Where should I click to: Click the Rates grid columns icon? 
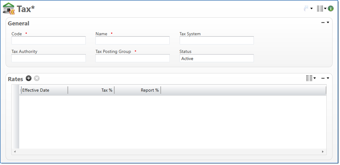[x=309, y=78]
